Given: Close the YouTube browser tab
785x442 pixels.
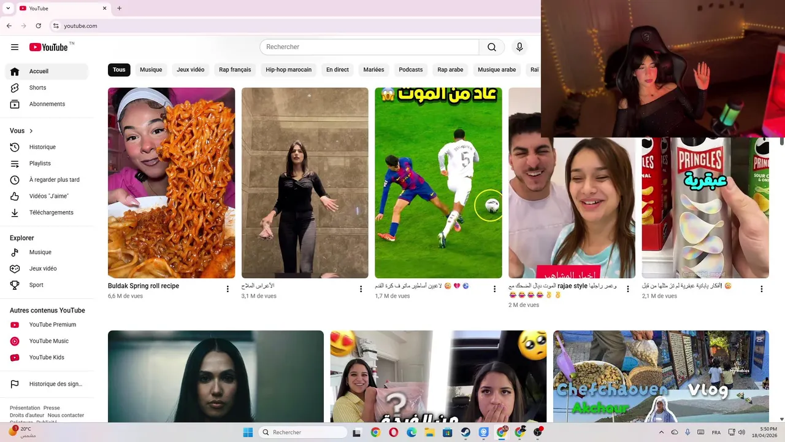Looking at the screenshot, I should [x=104, y=9].
